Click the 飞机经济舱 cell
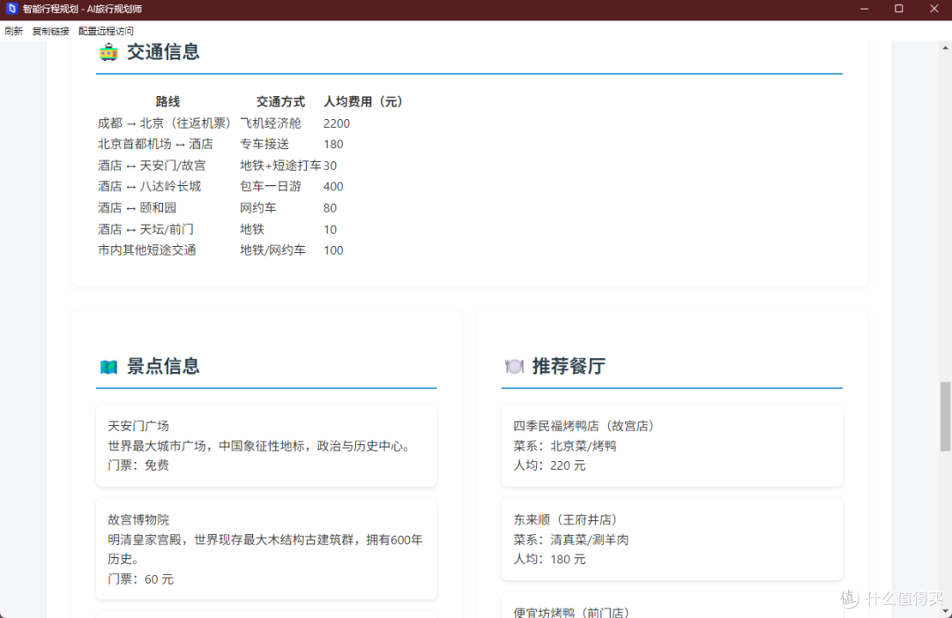The width and height of the screenshot is (952, 618). coord(271,123)
